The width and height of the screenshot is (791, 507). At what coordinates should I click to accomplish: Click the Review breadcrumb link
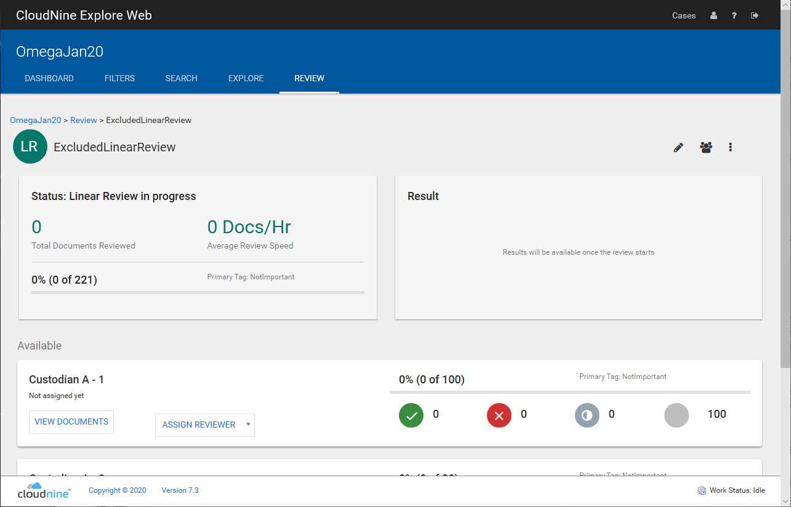coord(84,120)
